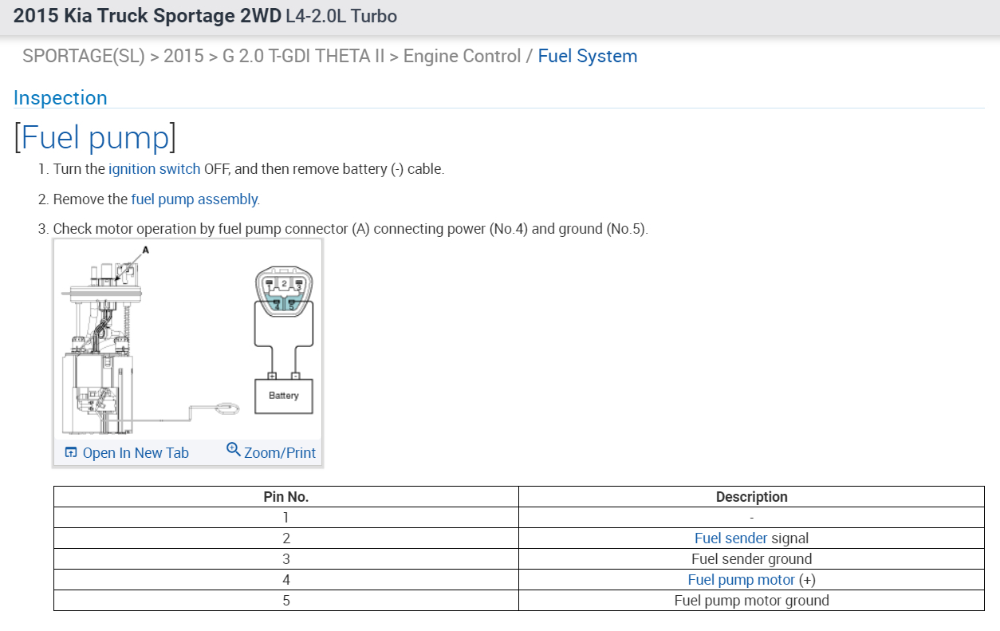The height and width of the screenshot is (631, 1000).
Task: Click the Pin No. column header
Action: (286, 497)
